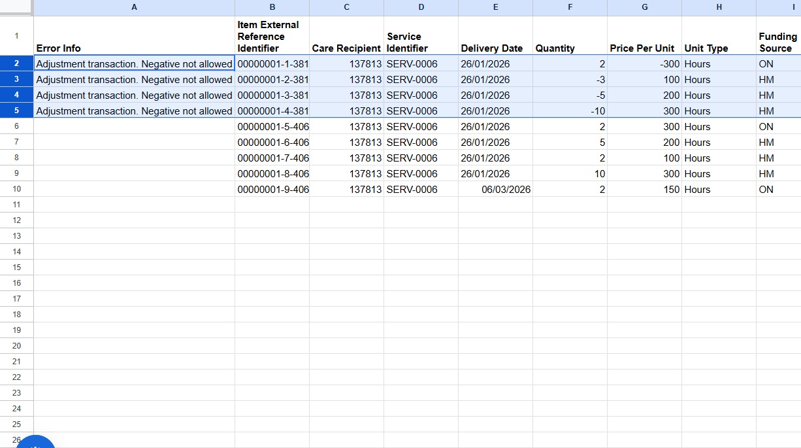Select column E header
This screenshot has width=801, height=448.
(x=495, y=7)
